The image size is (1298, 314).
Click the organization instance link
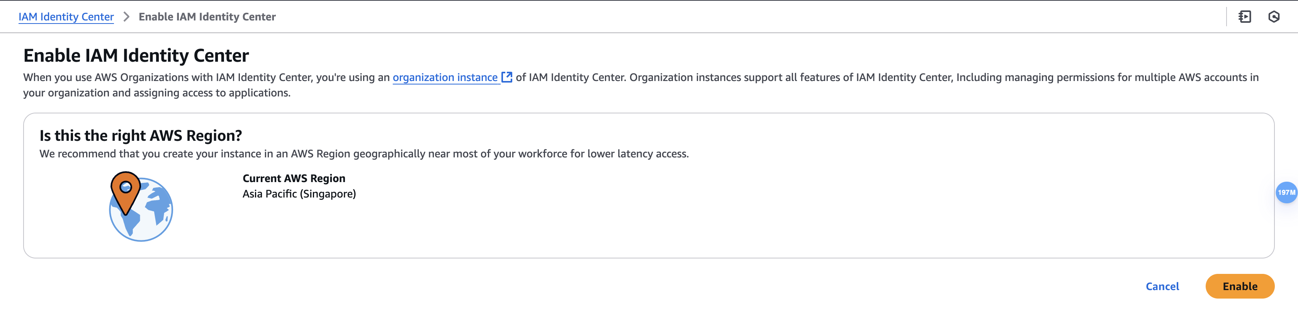(x=445, y=78)
